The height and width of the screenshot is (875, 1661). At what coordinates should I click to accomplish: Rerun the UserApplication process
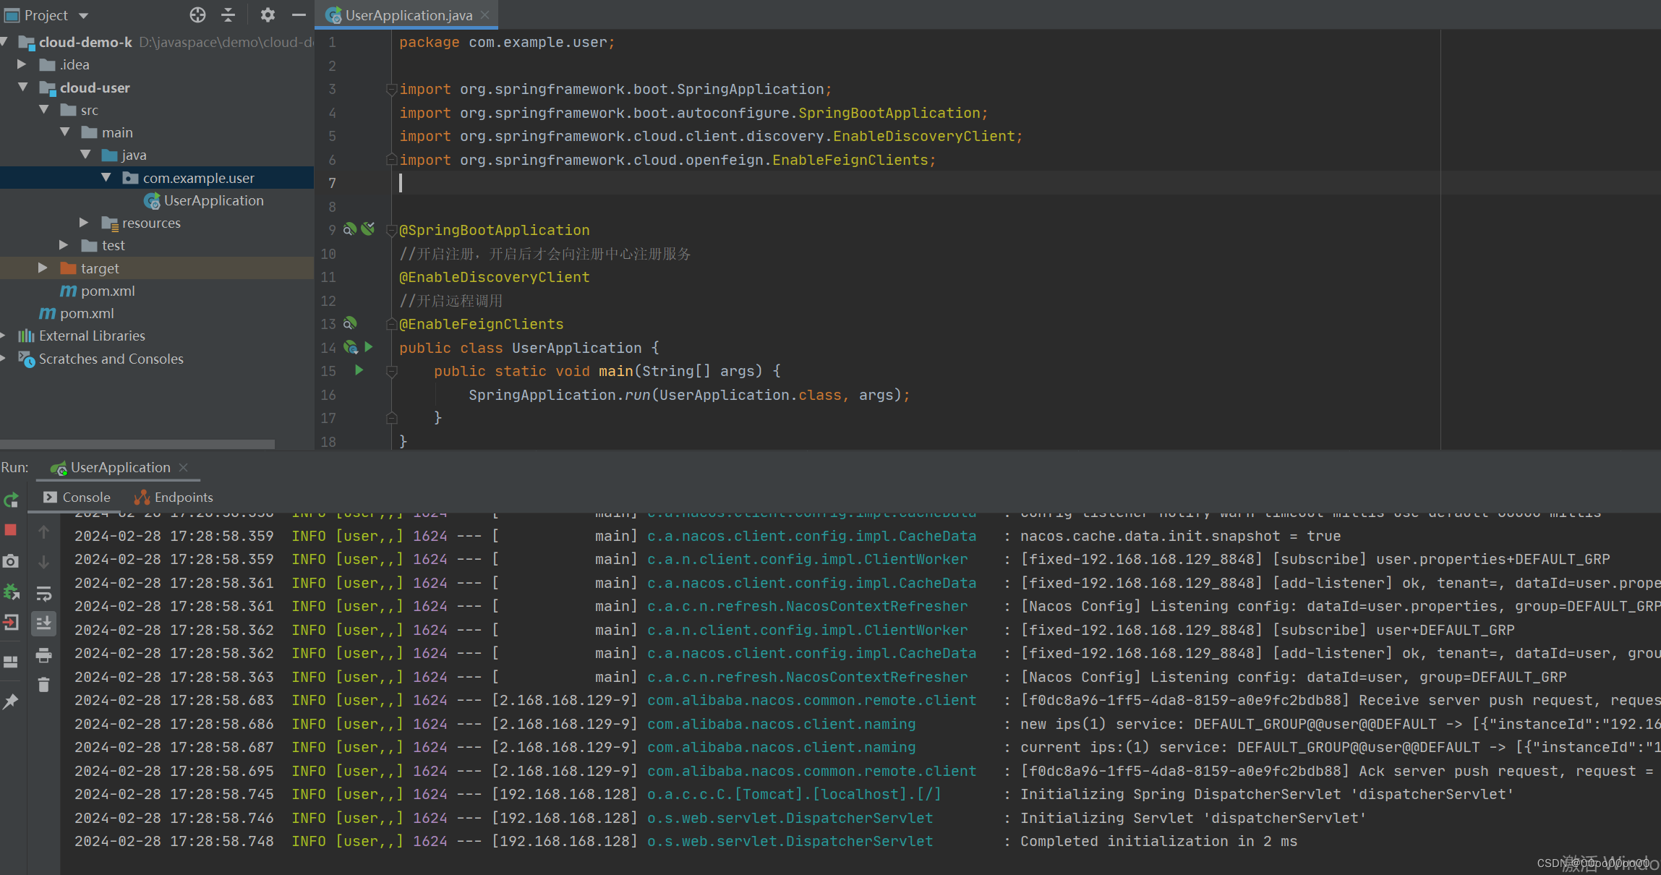point(11,500)
